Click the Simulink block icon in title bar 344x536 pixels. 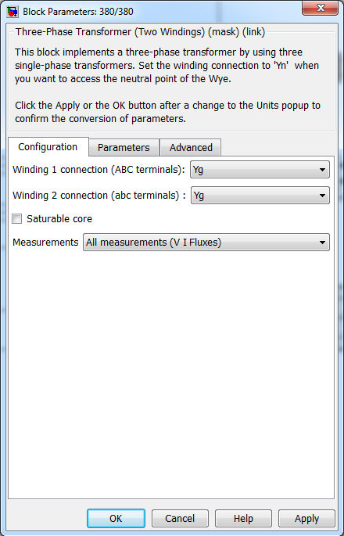[13, 12]
